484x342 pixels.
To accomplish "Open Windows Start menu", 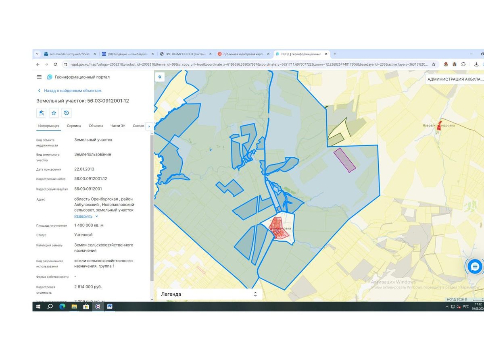I will 38,307.
